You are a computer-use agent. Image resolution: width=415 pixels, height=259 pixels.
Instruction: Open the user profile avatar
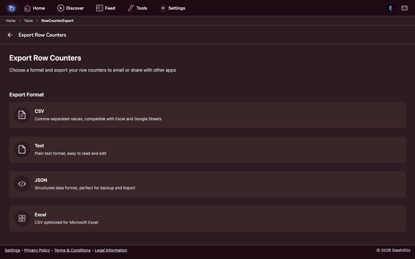(x=391, y=8)
